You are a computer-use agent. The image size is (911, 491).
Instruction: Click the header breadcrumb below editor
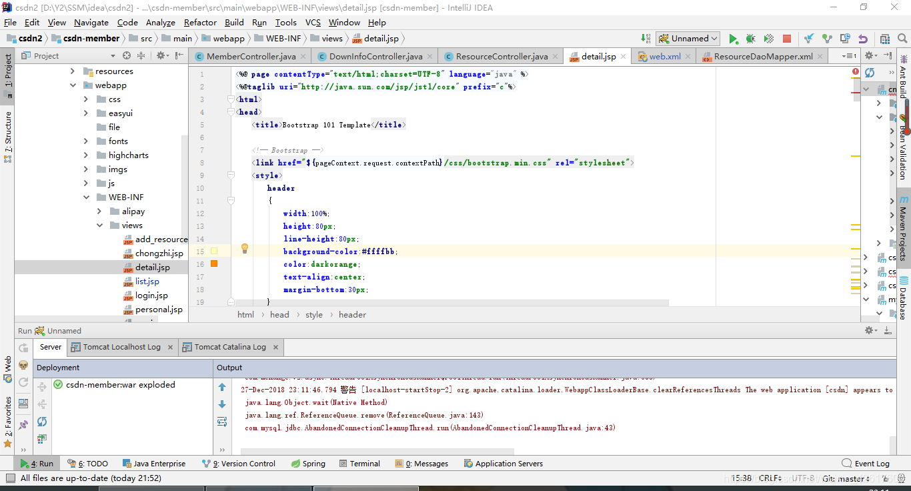(352, 315)
